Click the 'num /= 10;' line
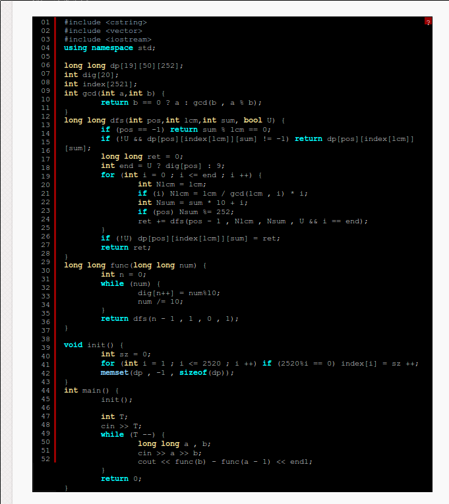449x504 pixels. tap(160, 302)
